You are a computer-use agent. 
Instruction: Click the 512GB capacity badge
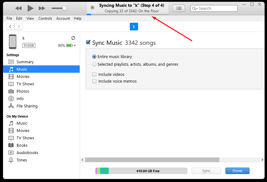pos(29,45)
